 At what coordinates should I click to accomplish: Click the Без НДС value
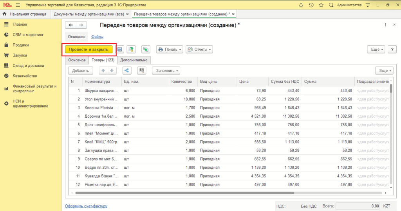click(309, 206)
